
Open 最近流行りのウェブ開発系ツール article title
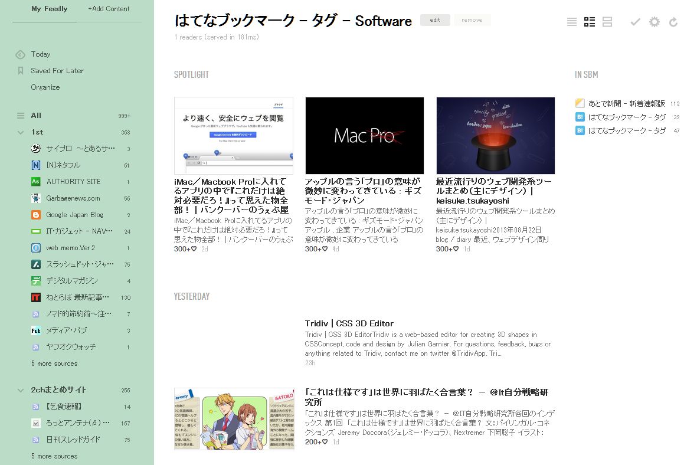tap(493, 191)
